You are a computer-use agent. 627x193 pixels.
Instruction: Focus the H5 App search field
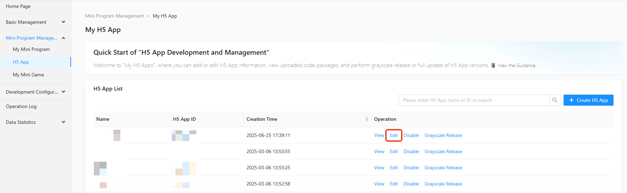[x=474, y=100]
